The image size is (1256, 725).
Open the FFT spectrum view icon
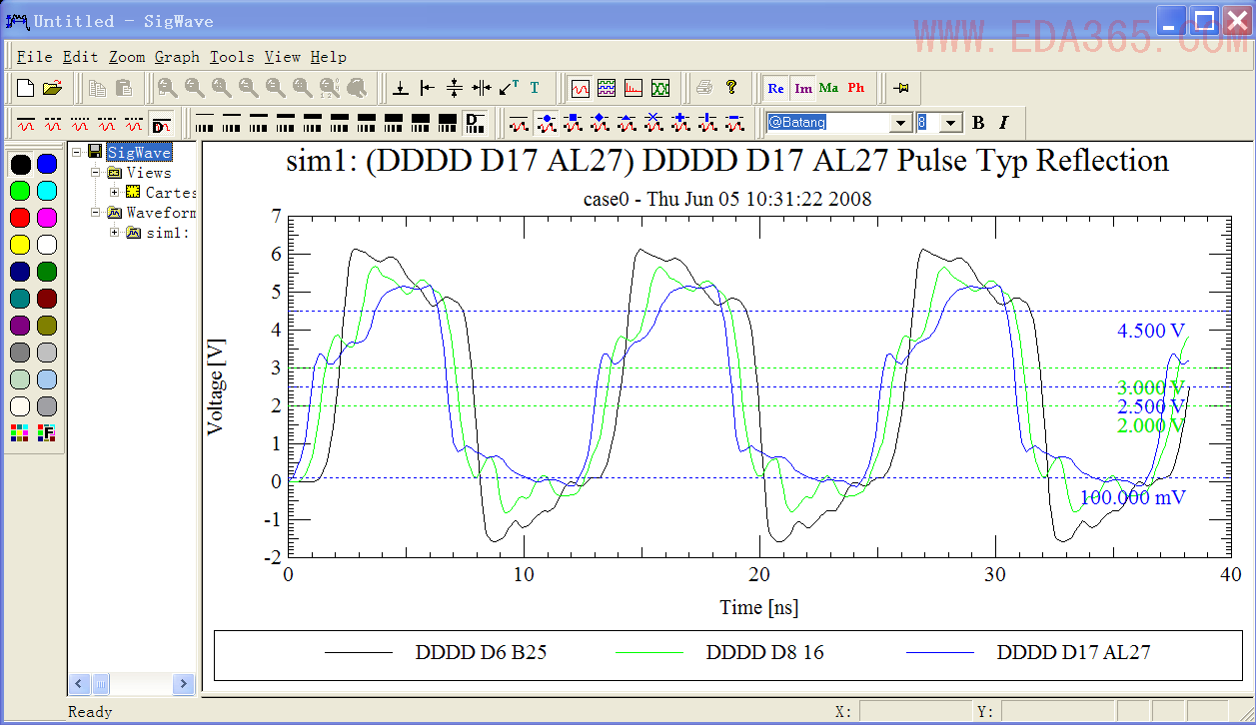pos(633,88)
